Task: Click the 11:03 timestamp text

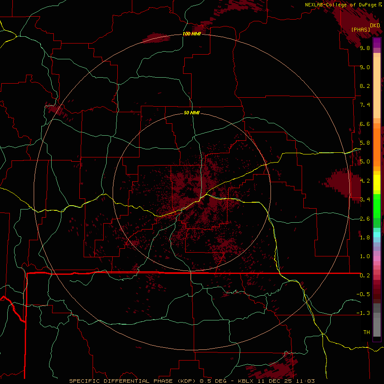Action: 305,381
